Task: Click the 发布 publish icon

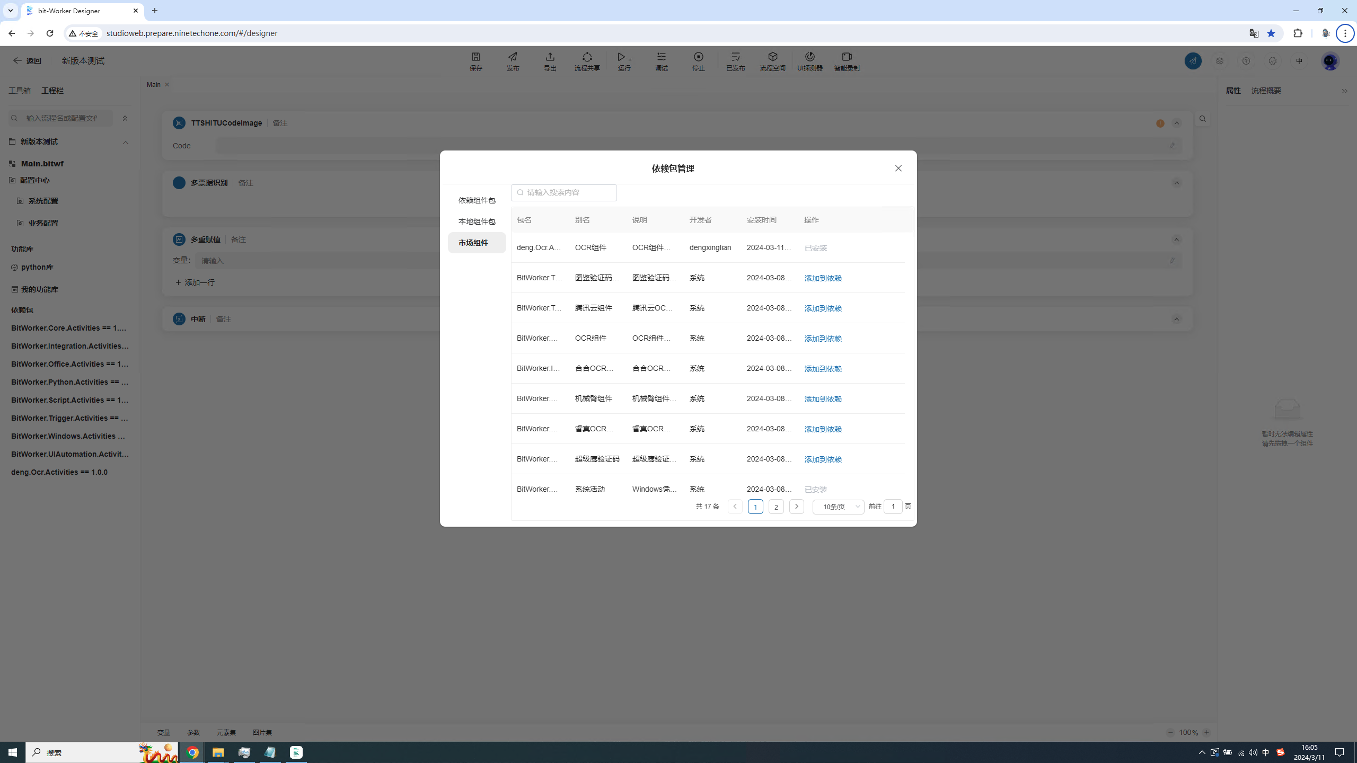Action: (513, 61)
